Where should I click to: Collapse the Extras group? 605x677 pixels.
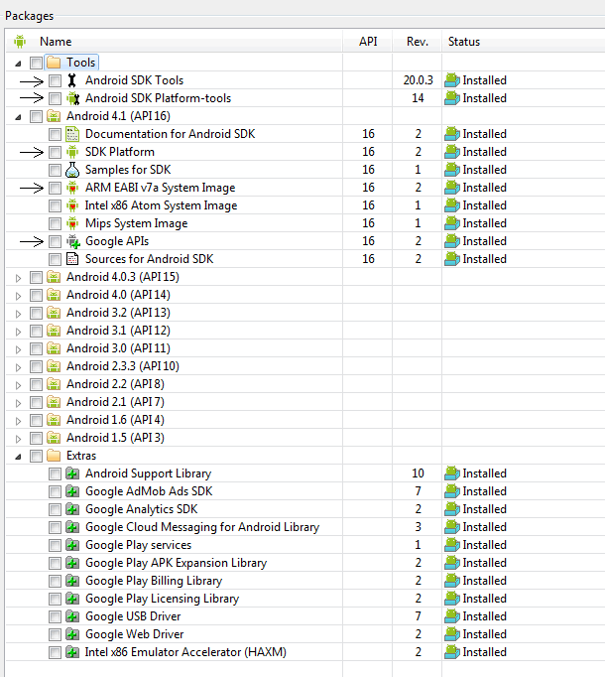click(18, 457)
